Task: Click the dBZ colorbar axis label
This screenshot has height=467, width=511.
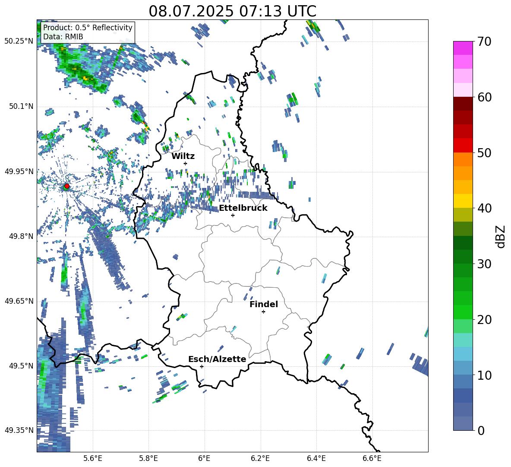Action: pyautogui.click(x=501, y=236)
